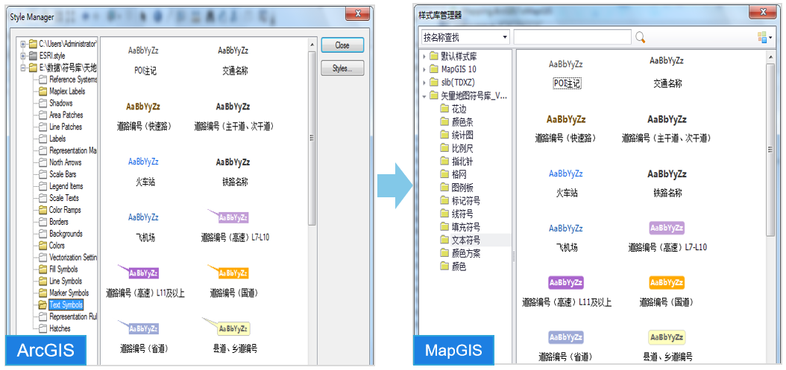
Task: Select 颜色 folder in MapGIS tree
Action: click(453, 267)
